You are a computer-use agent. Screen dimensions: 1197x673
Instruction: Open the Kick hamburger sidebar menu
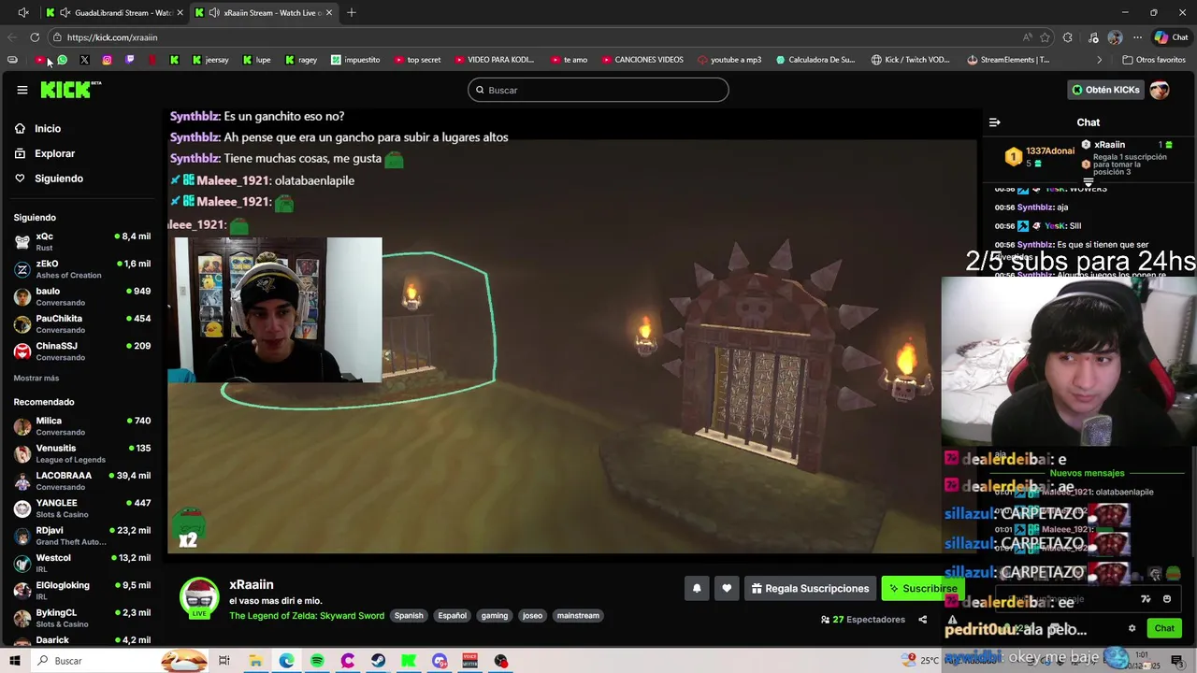[22, 90]
